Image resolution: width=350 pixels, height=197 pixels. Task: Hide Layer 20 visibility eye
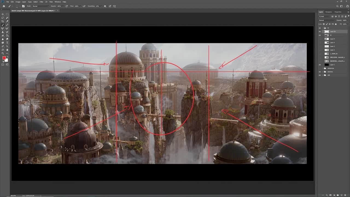click(320, 31)
